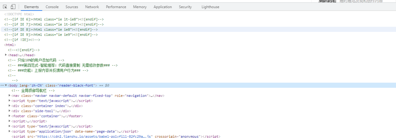This screenshot has height=138, width=396.
Task: Open the Performance tab
Action: (116, 7)
